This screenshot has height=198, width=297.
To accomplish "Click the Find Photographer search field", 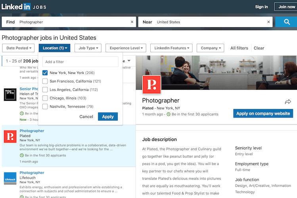I will coord(69,22).
